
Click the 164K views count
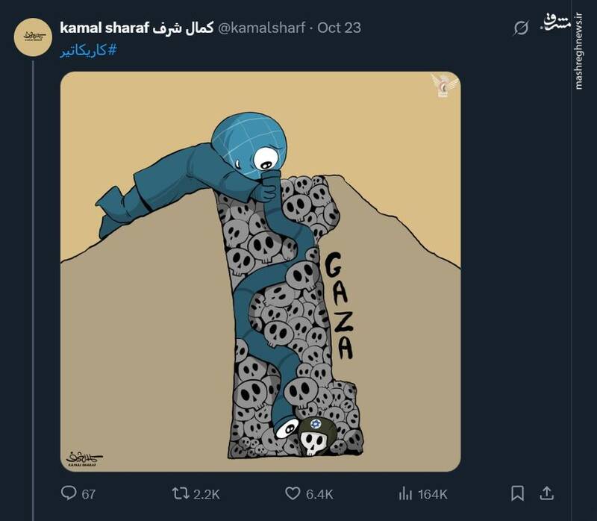pos(433,494)
